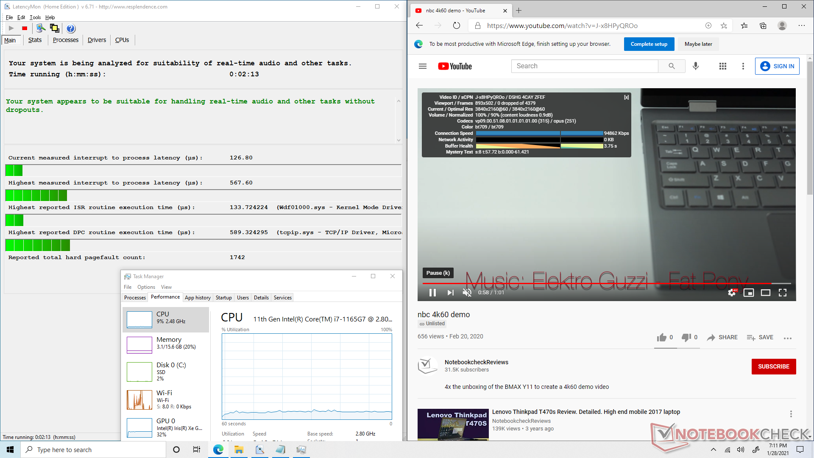Open Edge collections icon
This screenshot has width=814, height=458.
[763, 25]
